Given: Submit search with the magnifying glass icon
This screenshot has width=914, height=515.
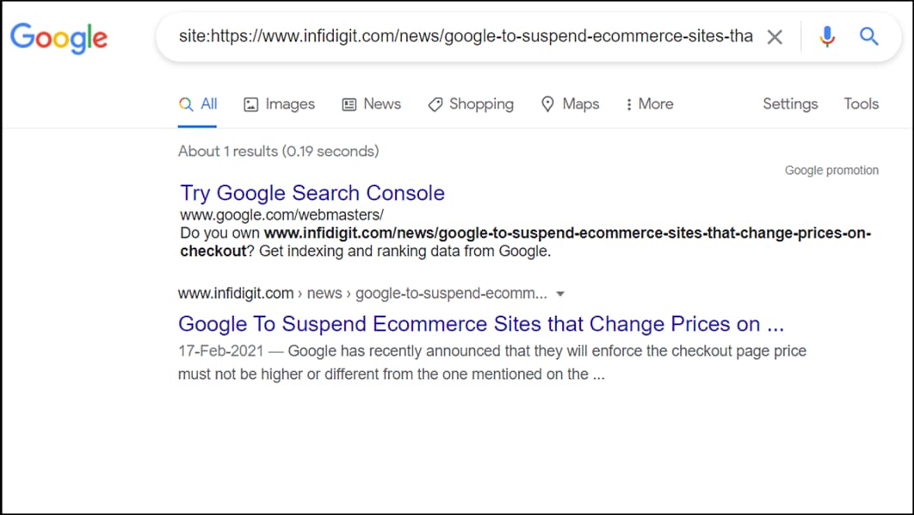Looking at the screenshot, I should coord(868,37).
